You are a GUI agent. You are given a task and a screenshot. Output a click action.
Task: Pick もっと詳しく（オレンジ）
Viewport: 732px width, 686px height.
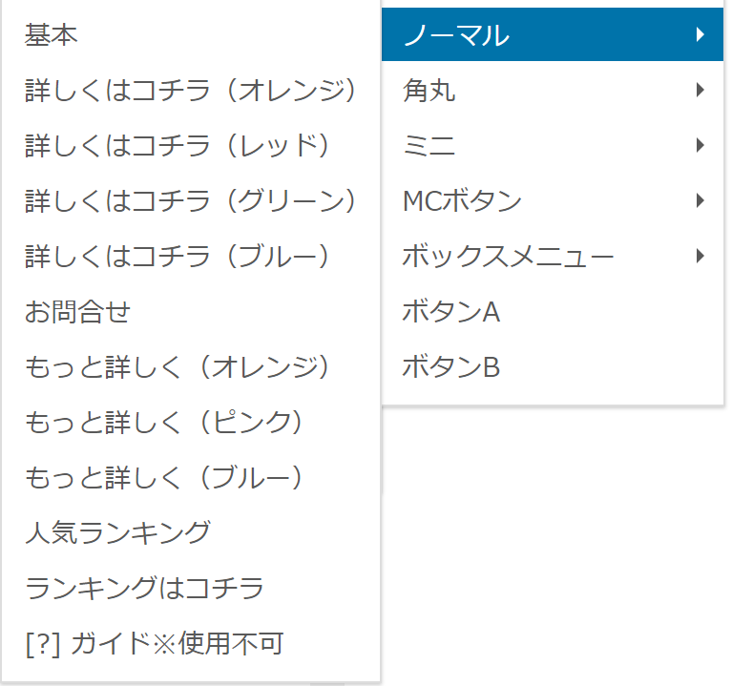(x=191, y=366)
